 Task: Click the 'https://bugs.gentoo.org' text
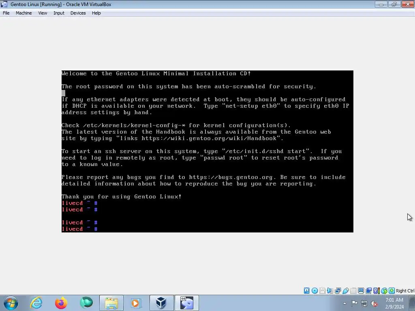point(231,177)
